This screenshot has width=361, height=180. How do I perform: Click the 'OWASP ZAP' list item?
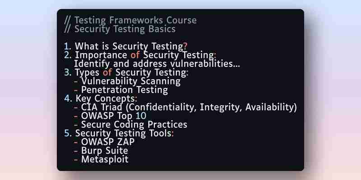point(104,142)
